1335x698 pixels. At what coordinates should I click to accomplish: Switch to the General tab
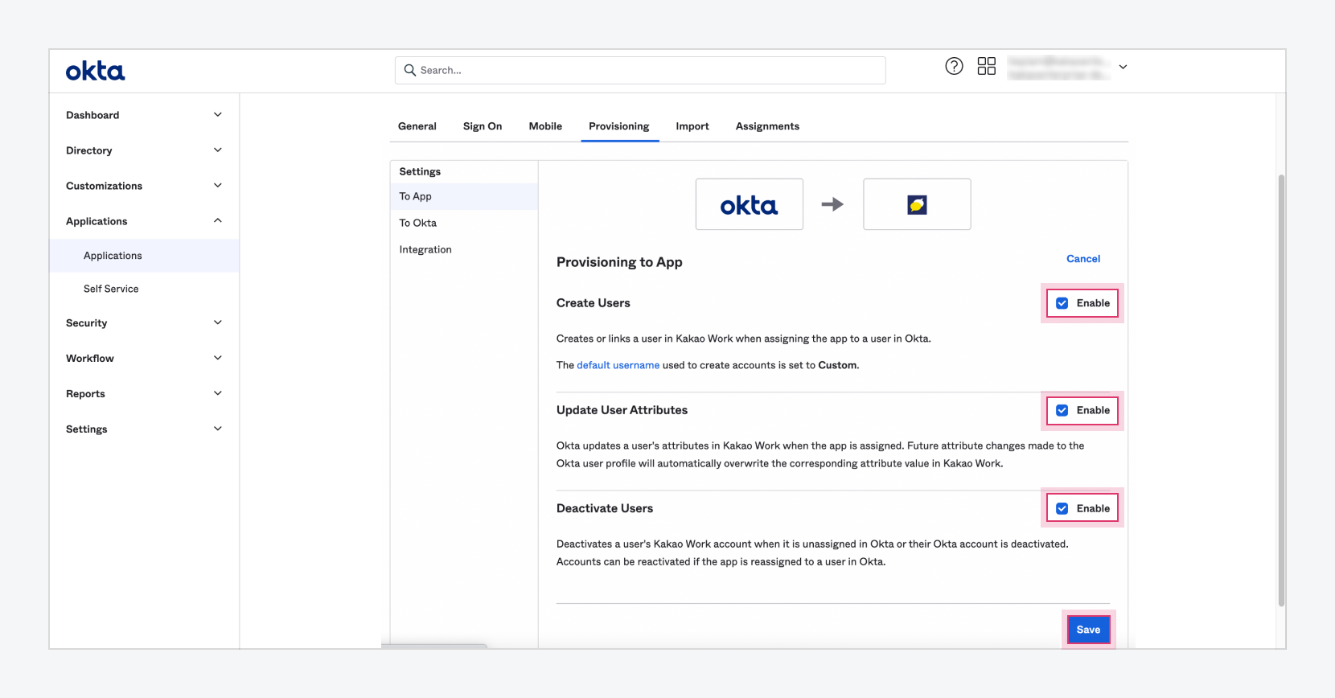pyautogui.click(x=417, y=126)
